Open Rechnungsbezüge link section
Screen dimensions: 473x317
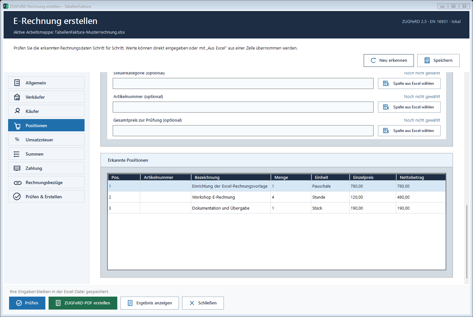click(x=46, y=182)
